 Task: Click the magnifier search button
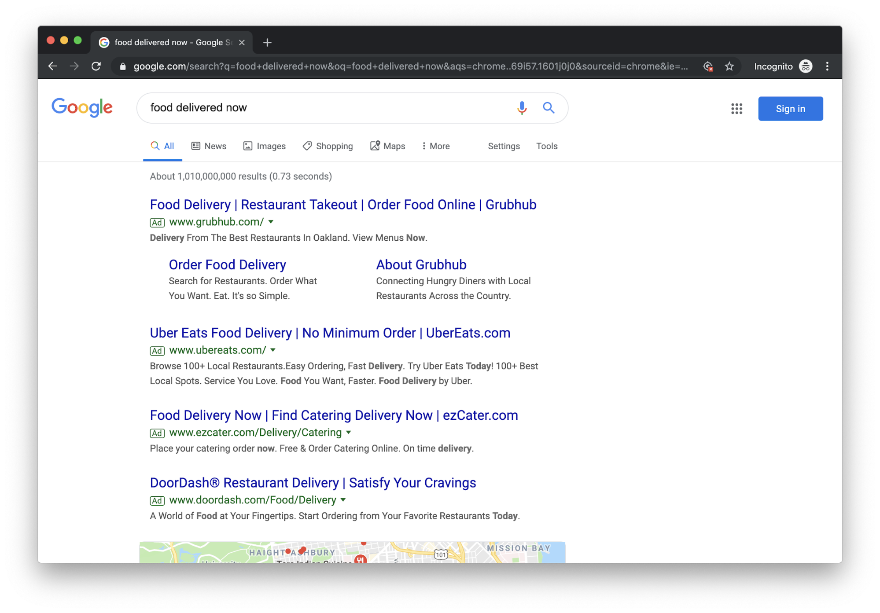pos(549,108)
